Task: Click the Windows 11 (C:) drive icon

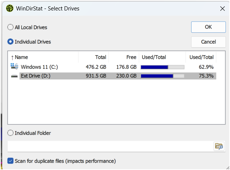Action: [x=14, y=66]
